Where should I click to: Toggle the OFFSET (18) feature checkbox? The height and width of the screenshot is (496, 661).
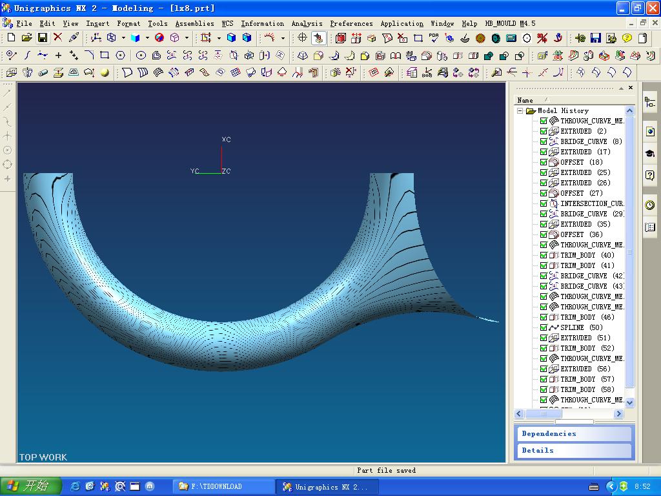[544, 162]
